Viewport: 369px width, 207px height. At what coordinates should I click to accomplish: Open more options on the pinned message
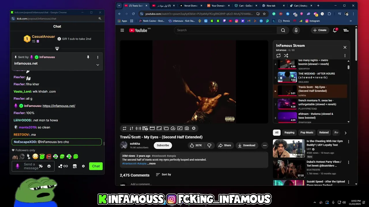(98, 57)
